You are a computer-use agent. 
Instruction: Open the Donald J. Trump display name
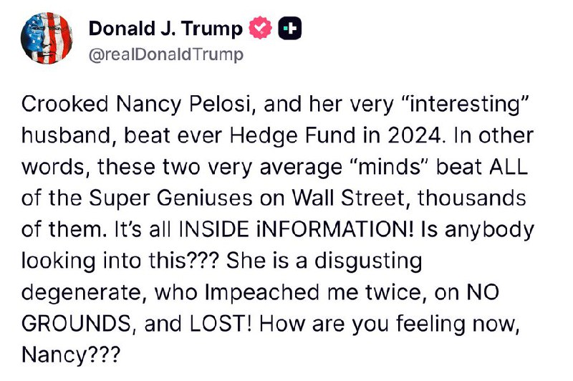(x=165, y=29)
